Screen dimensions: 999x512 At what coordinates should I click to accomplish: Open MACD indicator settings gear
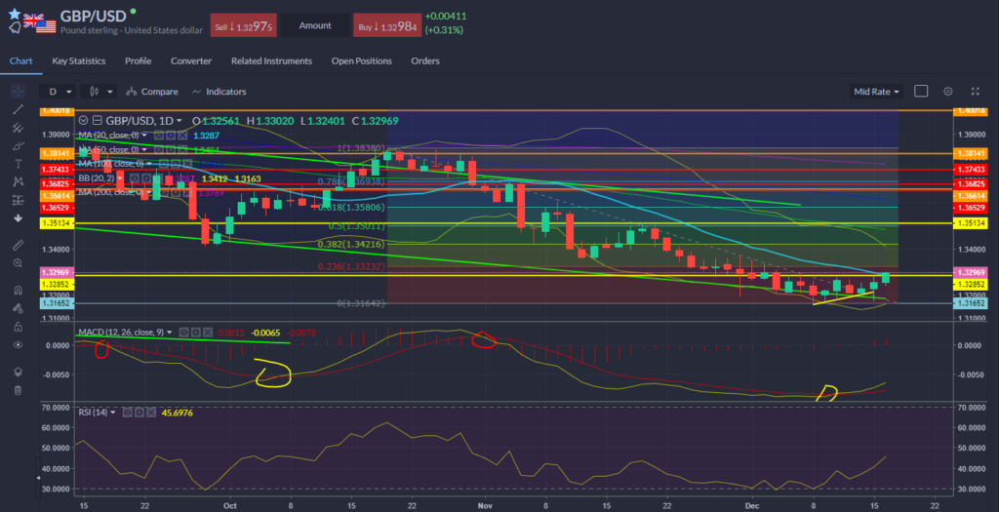click(195, 333)
